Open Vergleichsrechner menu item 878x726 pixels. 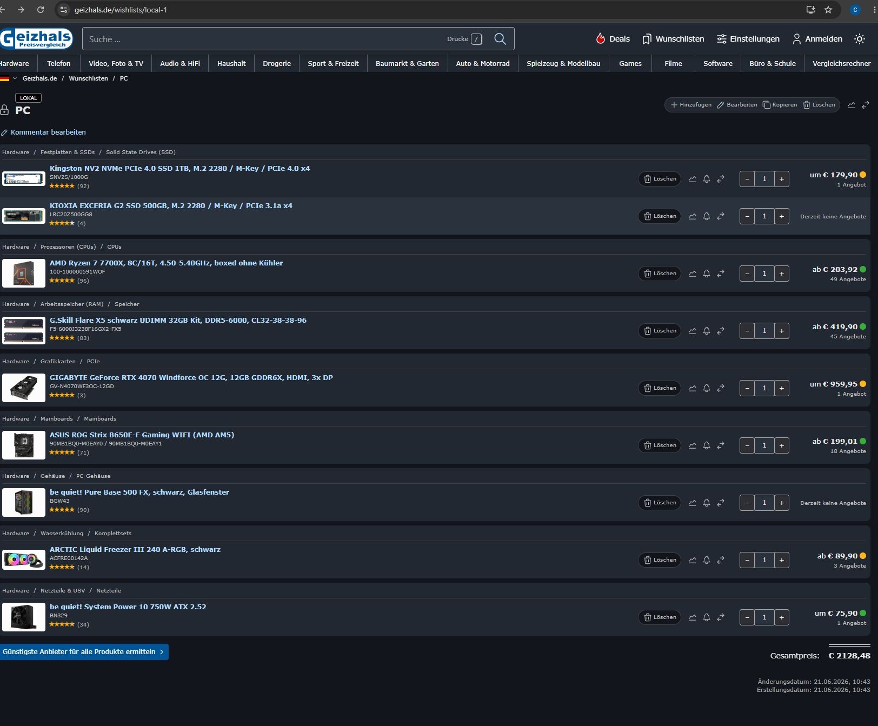pyautogui.click(x=841, y=63)
